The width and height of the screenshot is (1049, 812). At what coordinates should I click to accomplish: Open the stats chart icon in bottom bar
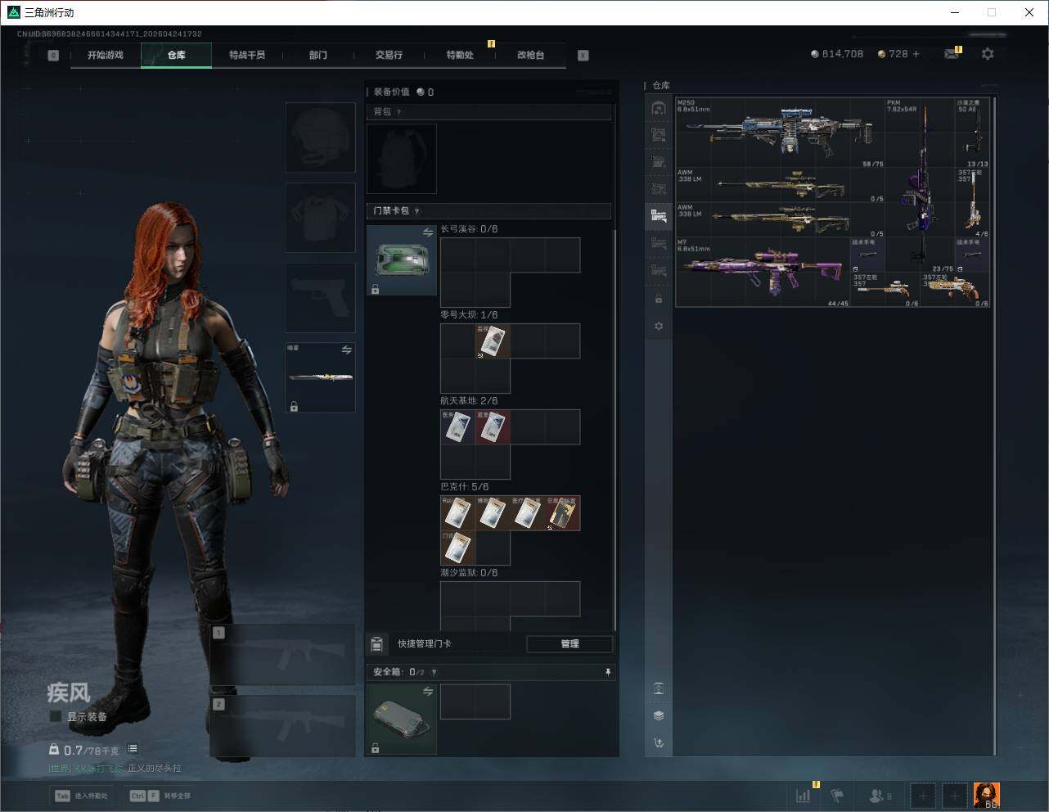pyautogui.click(x=804, y=795)
